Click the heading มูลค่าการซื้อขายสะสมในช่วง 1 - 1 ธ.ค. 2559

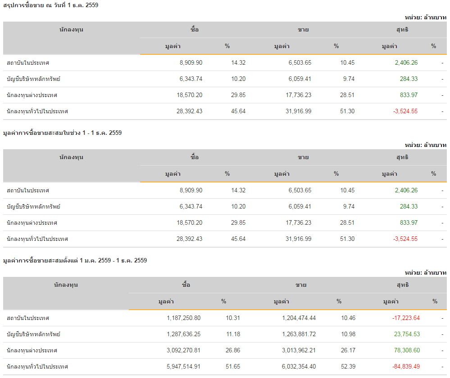(62, 133)
